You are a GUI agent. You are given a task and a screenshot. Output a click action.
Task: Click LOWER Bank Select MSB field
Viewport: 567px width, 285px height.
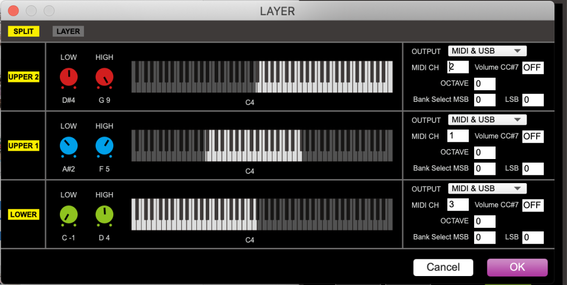point(485,237)
